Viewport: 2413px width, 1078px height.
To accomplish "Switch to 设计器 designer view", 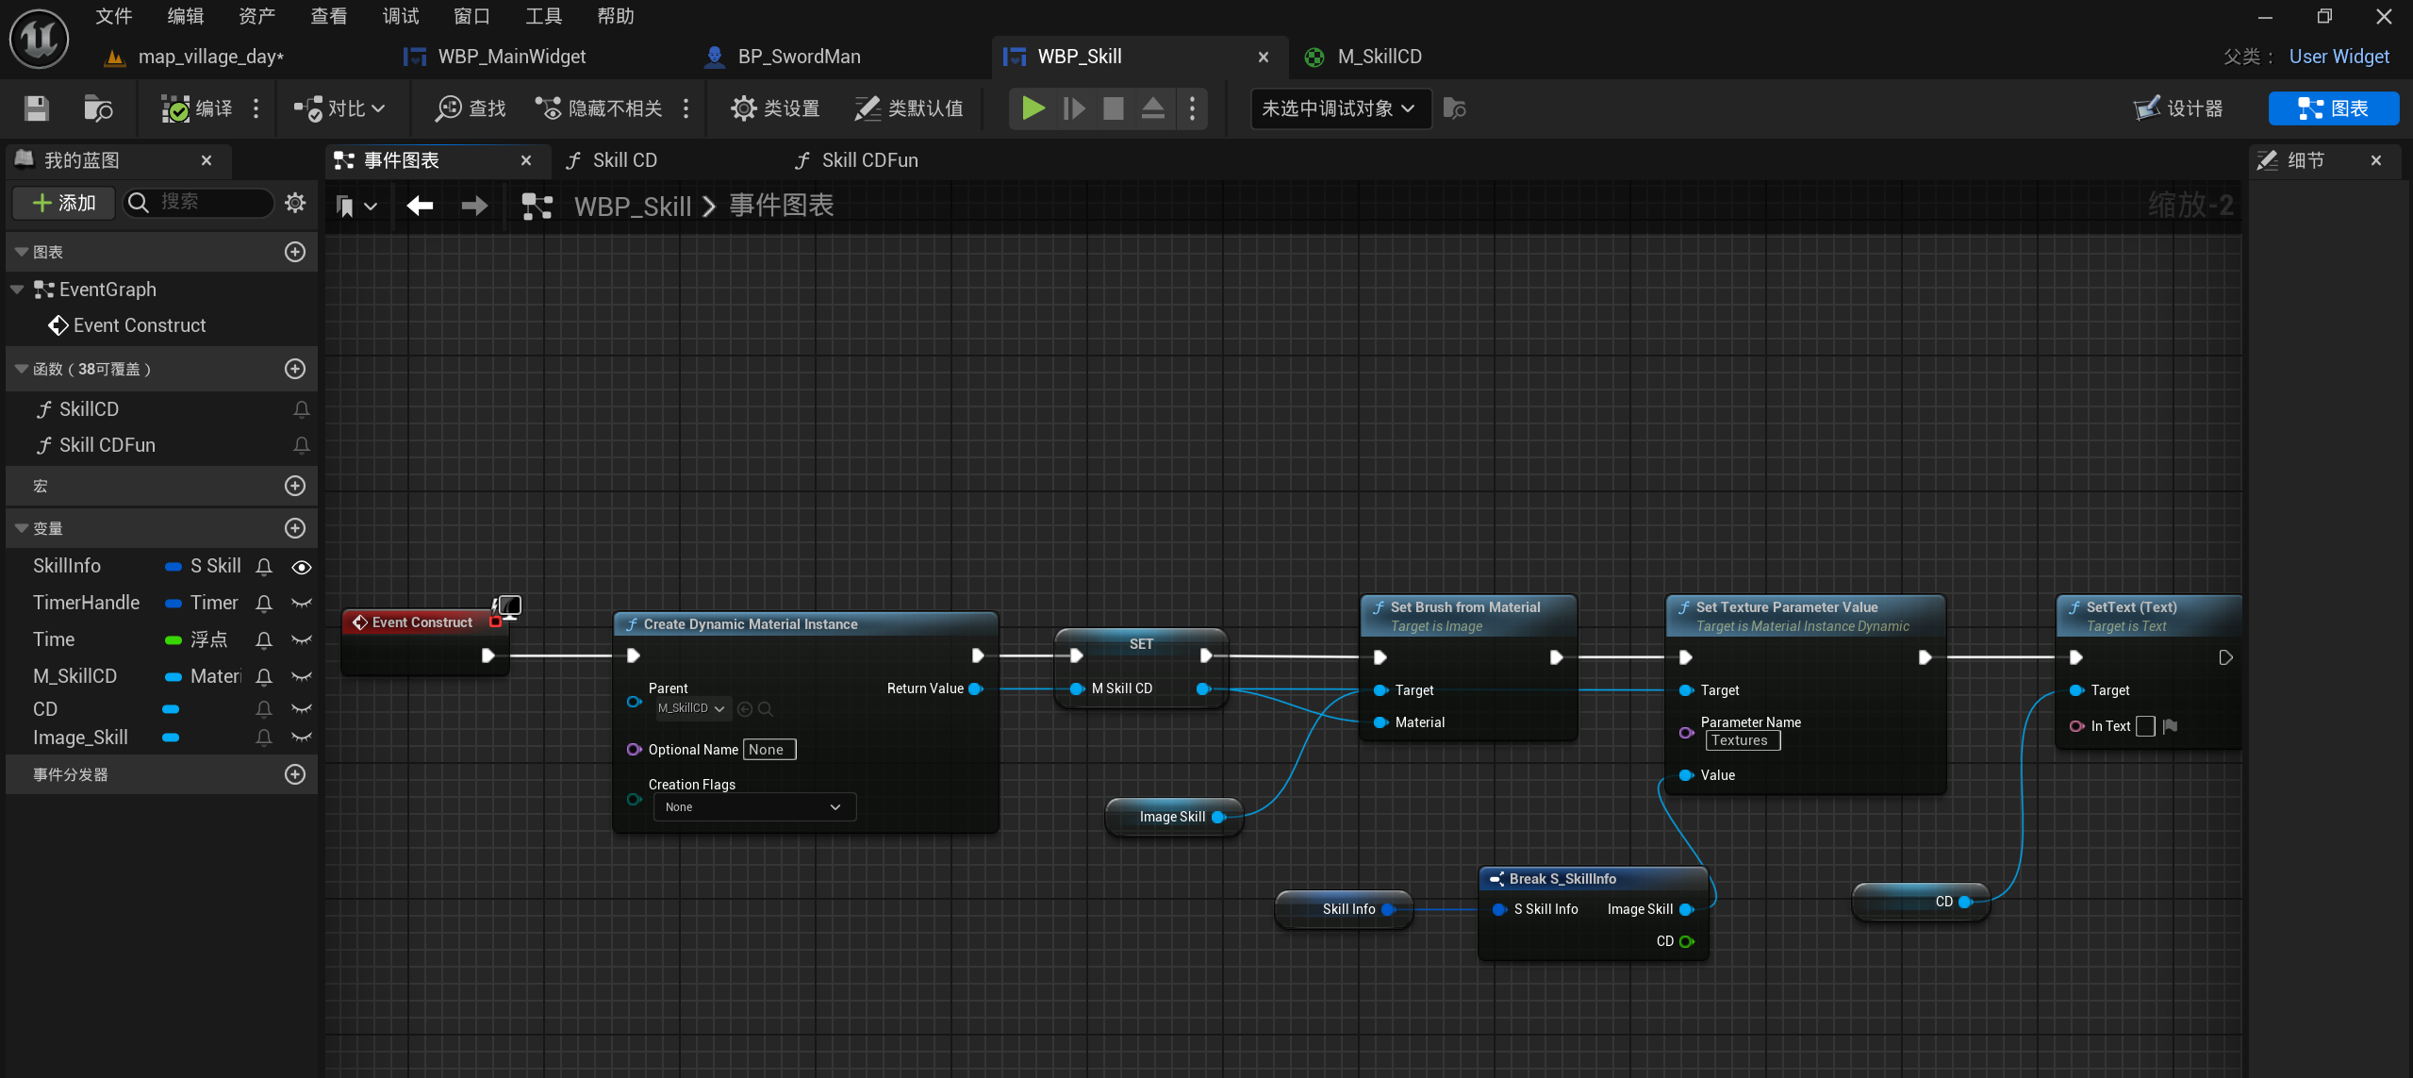I will coord(2179,108).
